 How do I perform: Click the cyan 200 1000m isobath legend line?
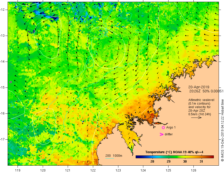click(x=109, y=158)
